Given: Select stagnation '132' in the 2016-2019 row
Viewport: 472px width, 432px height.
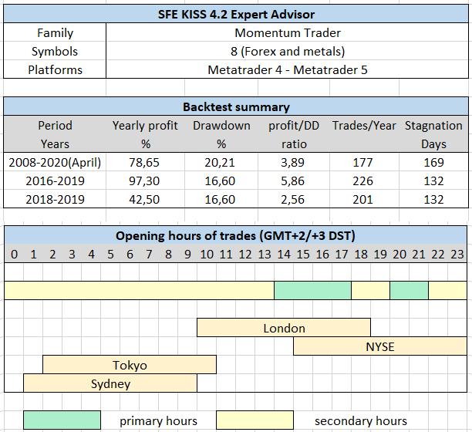Looking at the screenshot, I should point(433,181).
